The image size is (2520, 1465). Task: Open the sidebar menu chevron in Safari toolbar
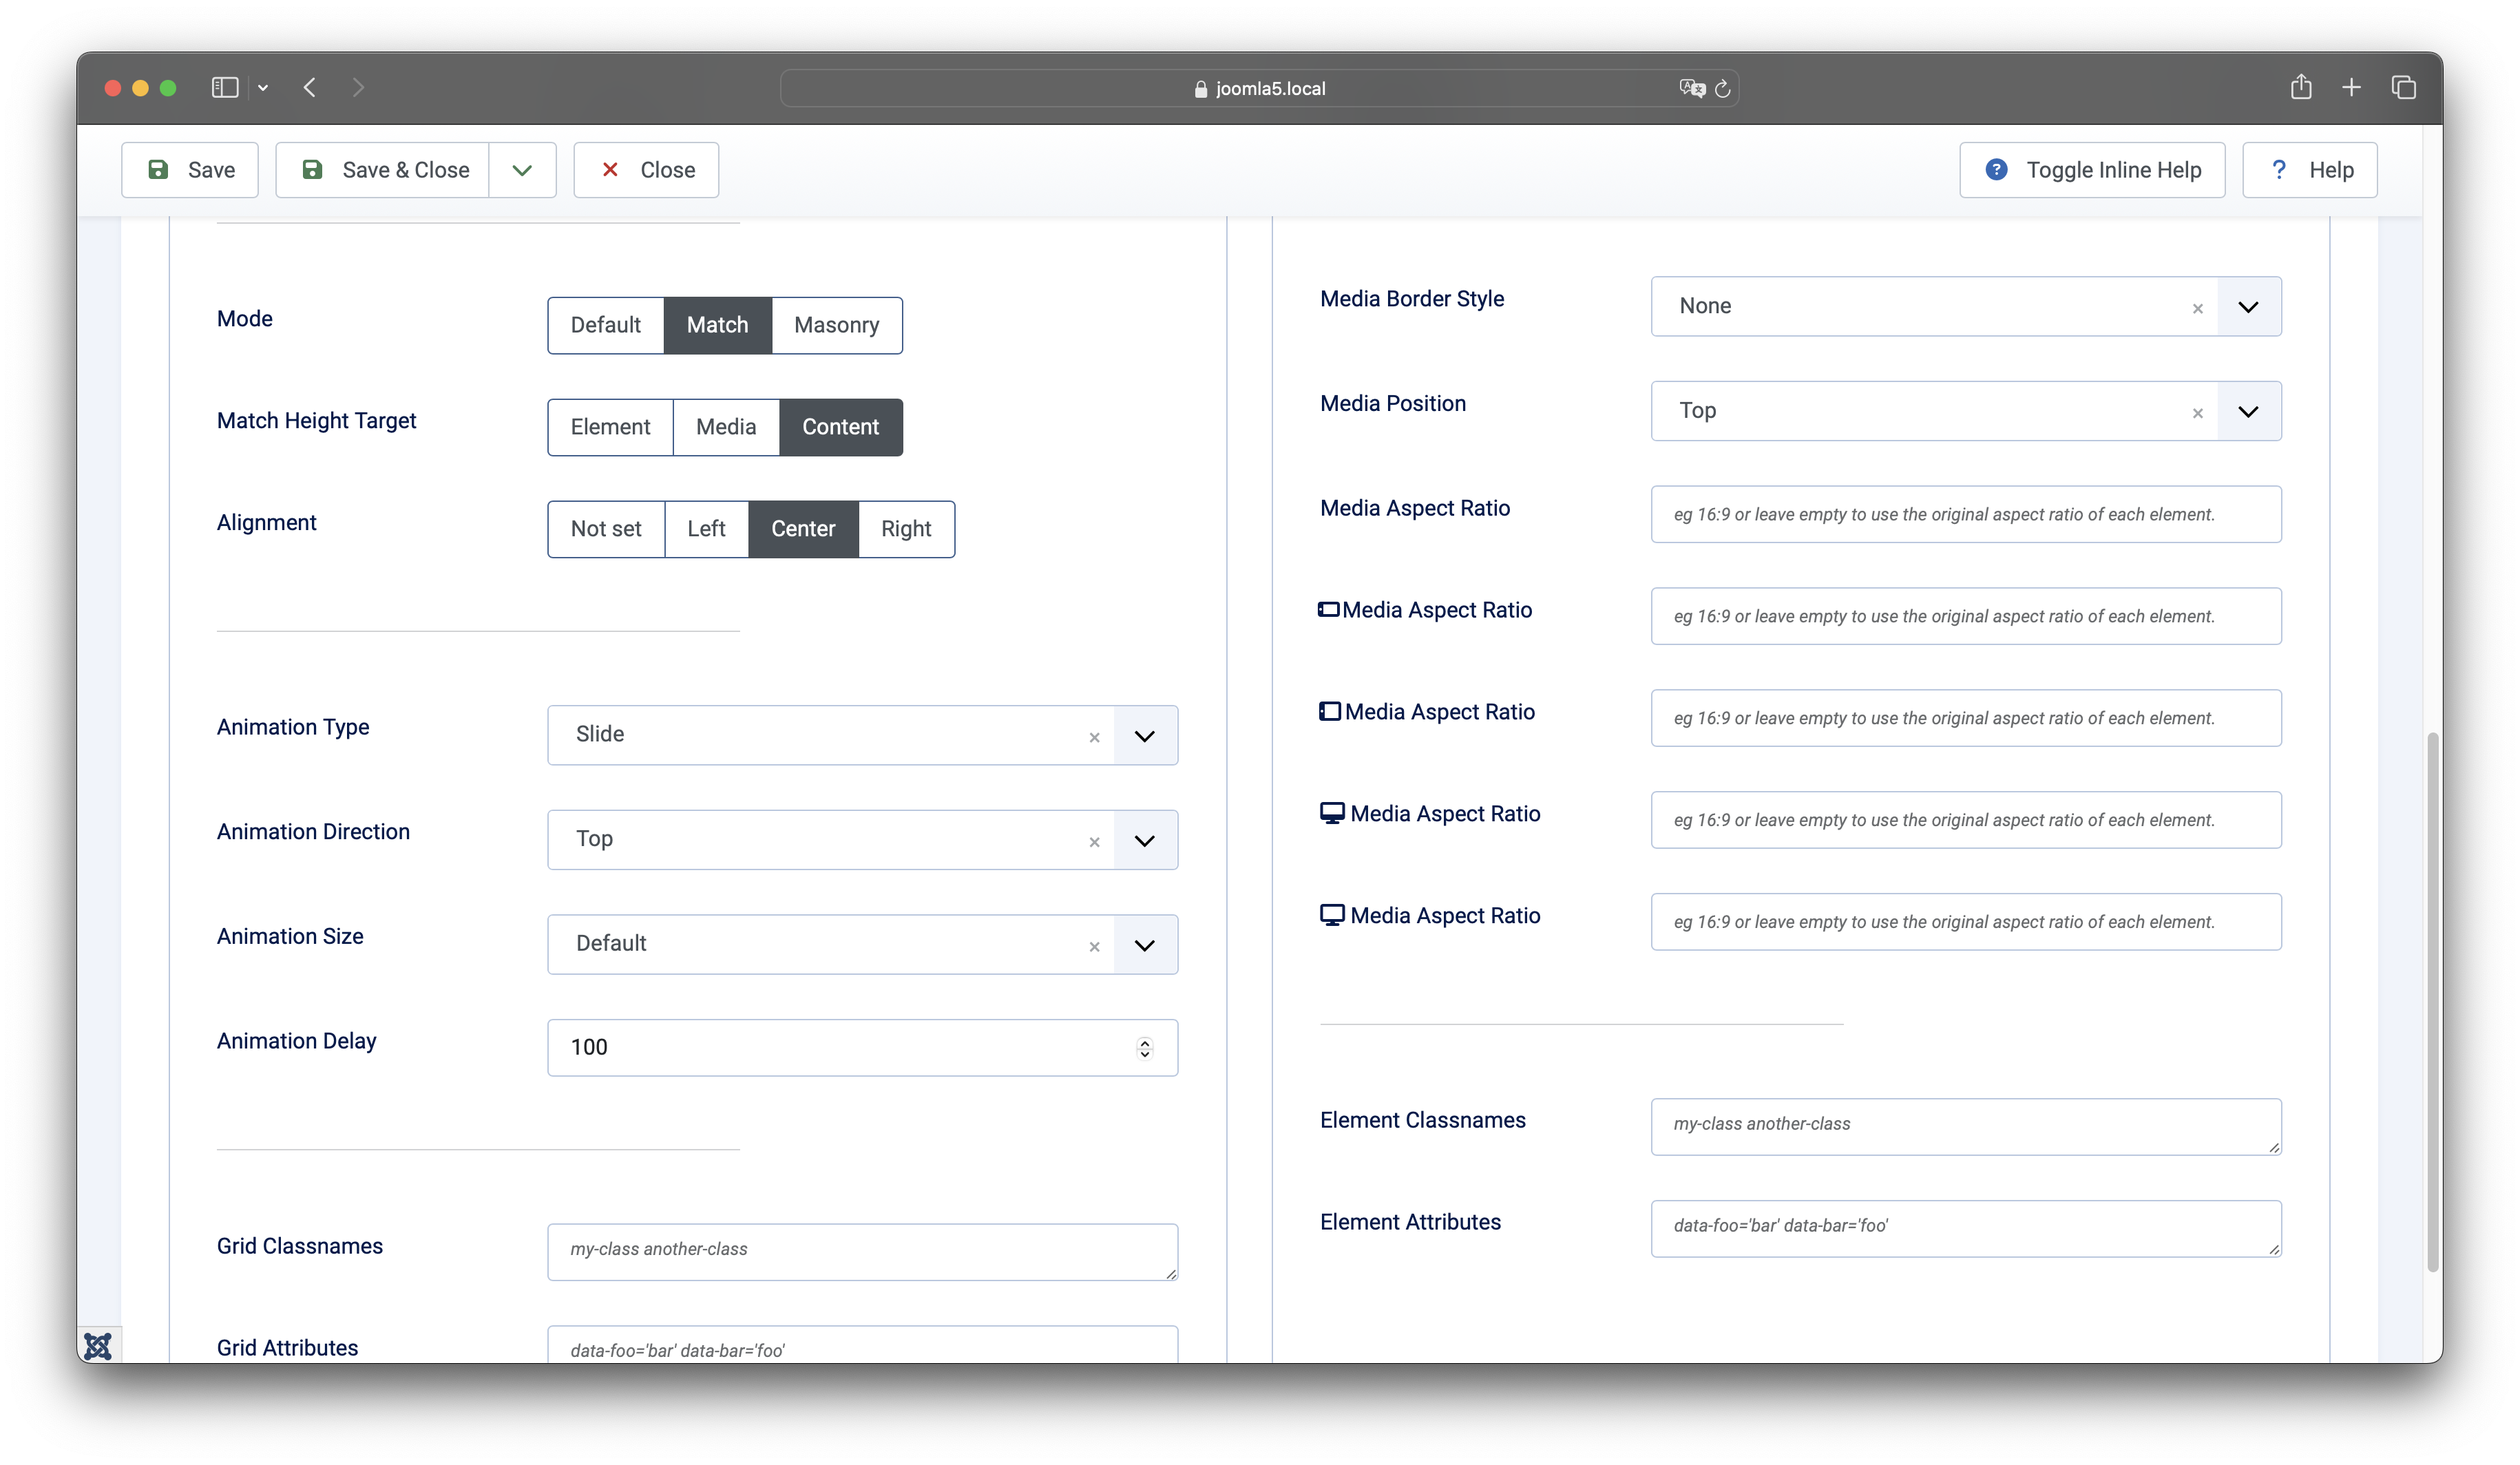tap(263, 88)
